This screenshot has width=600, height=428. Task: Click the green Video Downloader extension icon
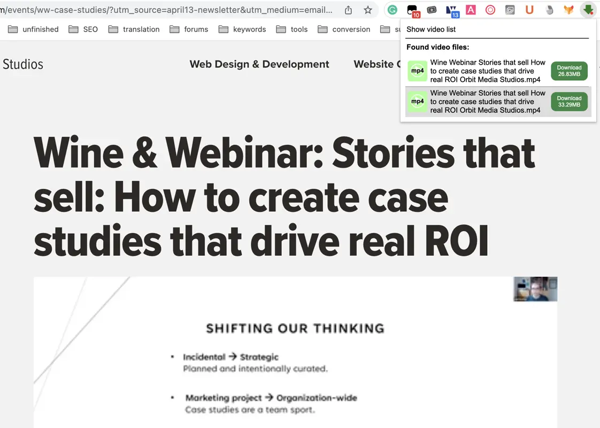coord(588,10)
